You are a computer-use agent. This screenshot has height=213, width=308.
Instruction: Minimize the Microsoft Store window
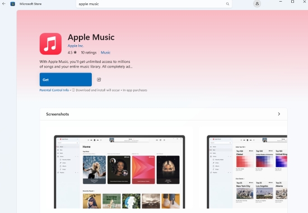tap(281, 2)
